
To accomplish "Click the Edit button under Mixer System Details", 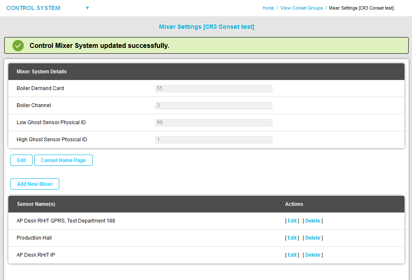I will [x=21, y=160].
